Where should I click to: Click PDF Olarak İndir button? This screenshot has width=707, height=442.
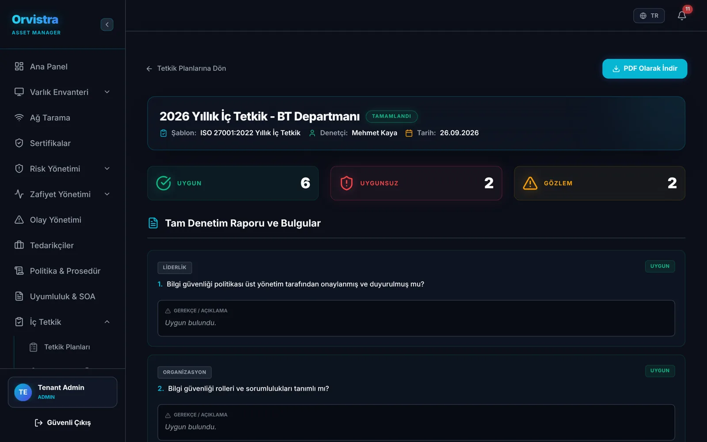pos(645,69)
